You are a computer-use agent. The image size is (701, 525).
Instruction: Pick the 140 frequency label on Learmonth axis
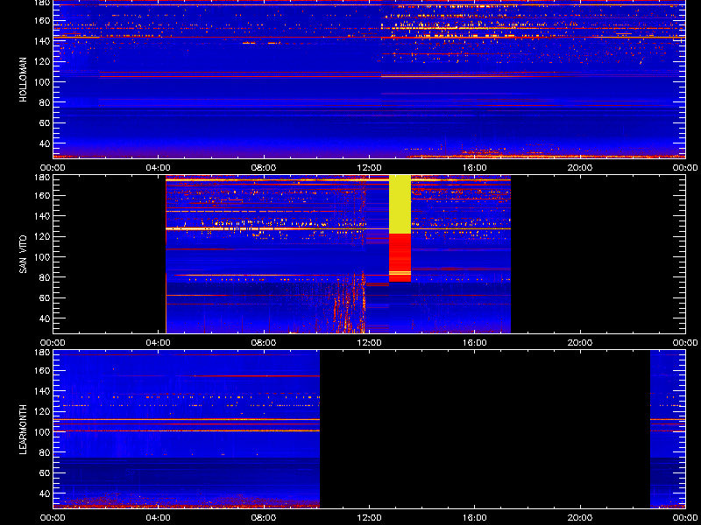point(42,391)
